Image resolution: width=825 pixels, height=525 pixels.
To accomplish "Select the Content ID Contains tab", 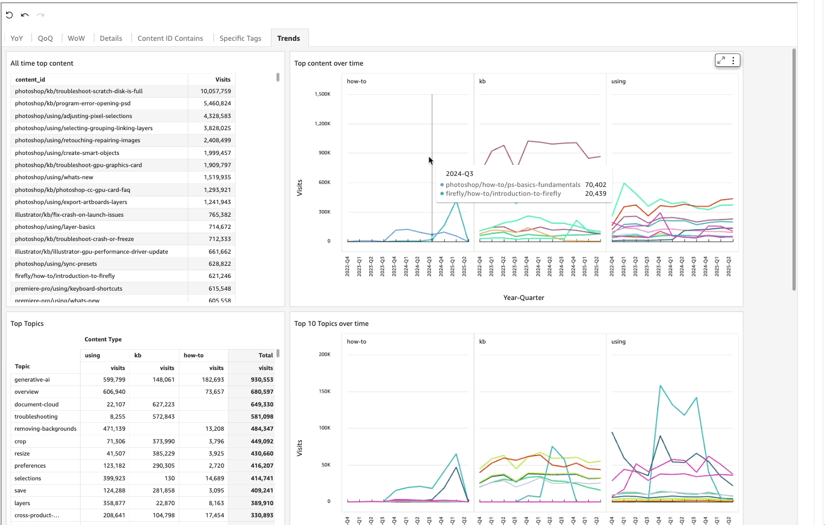I will click(x=170, y=38).
